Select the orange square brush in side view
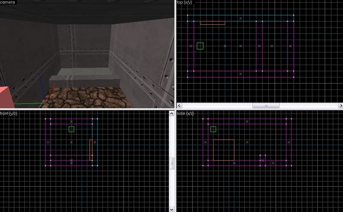343x212 pixels. coord(223,150)
